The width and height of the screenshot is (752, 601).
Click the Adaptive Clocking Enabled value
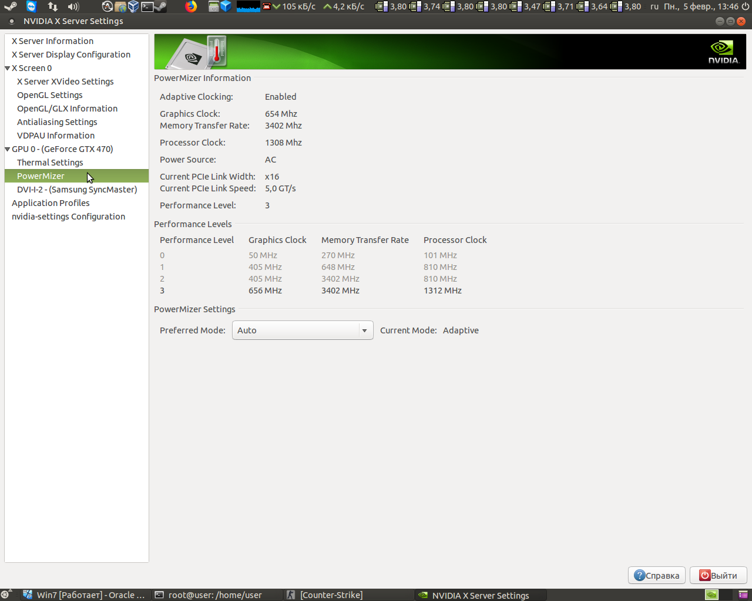tap(281, 97)
